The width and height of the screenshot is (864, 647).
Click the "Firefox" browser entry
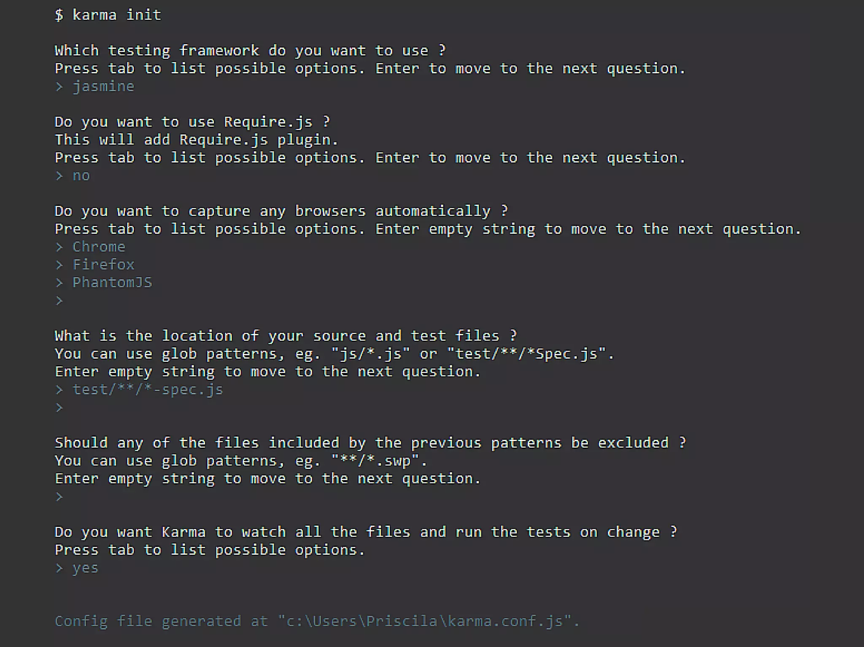pos(103,264)
